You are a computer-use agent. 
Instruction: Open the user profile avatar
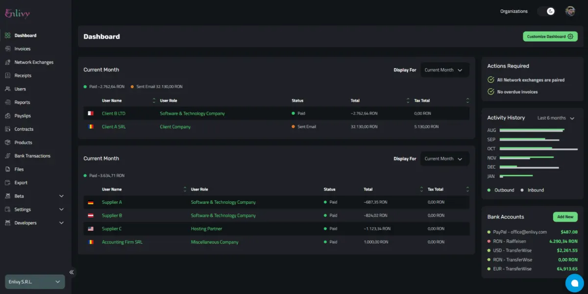click(x=570, y=11)
